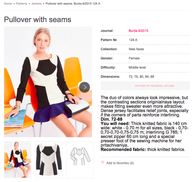This screenshot has height=182, width=193.
Task: Select the model photo thumbnail
Action: pyautogui.click(x=18, y=160)
